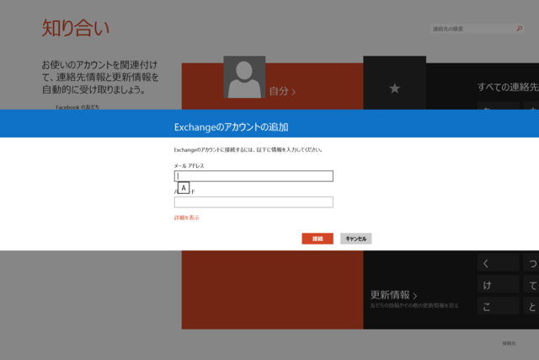Click the IME mode indicator A
539x360 pixels.
tap(184, 188)
